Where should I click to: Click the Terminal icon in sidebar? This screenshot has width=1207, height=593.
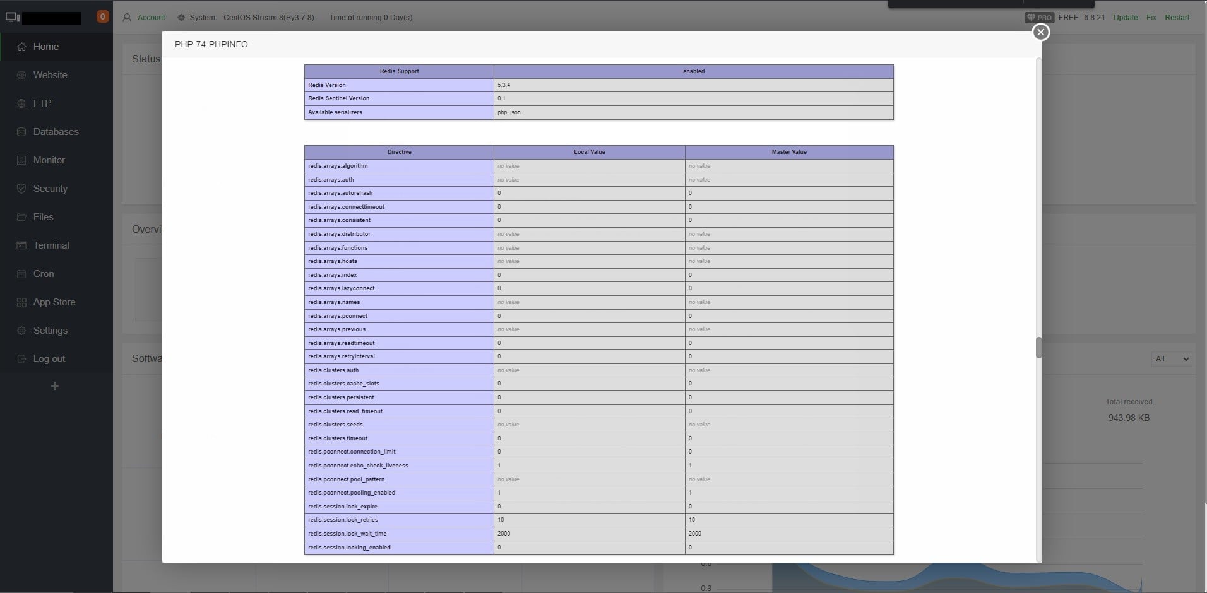(x=21, y=245)
